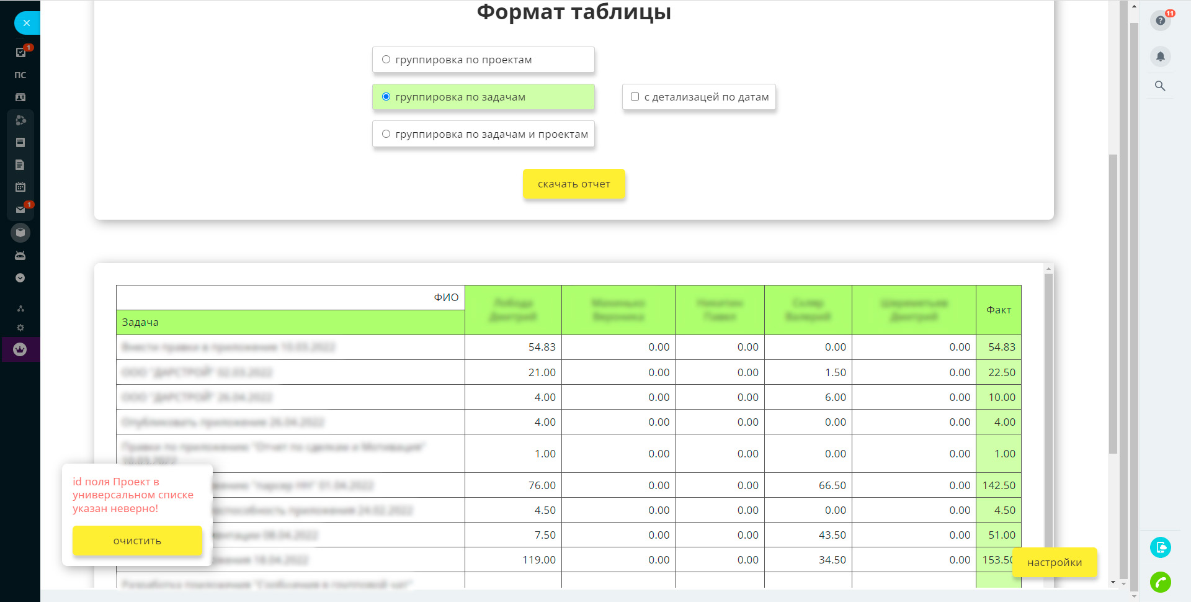1191x602 pixels.
Task: Click the search magnifier icon
Action: (1160, 86)
